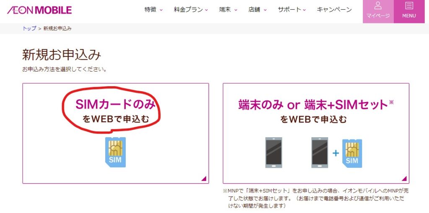Screen dimensions: 429x213
Task: Open the サポート menu
Action: pos(292,10)
